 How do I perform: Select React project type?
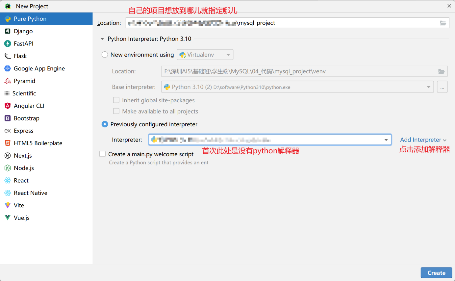(x=46, y=180)
